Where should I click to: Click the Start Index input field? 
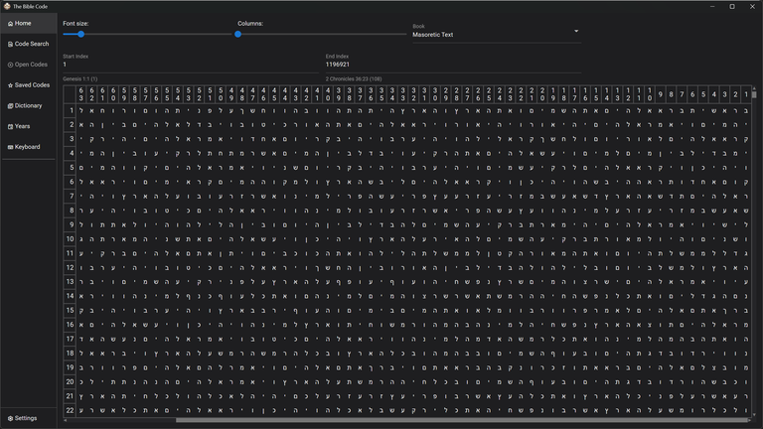point(189,65)
